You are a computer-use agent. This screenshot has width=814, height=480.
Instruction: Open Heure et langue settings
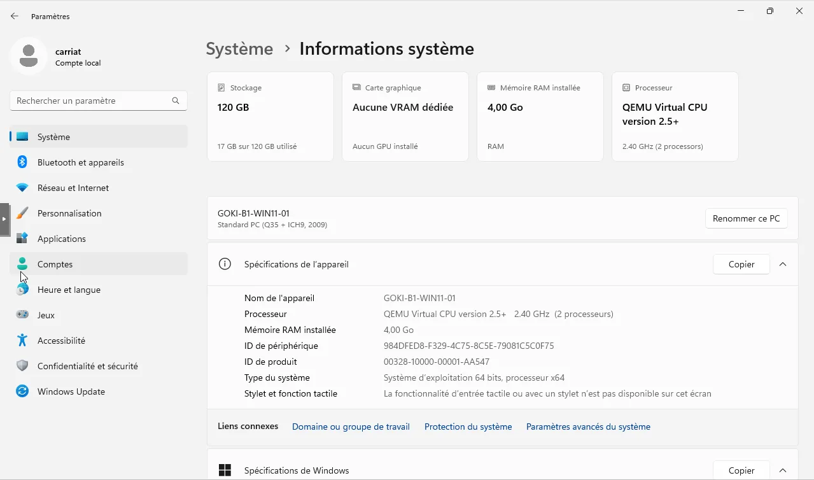tap(69, 290)
